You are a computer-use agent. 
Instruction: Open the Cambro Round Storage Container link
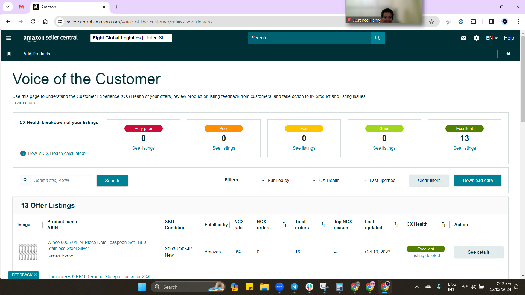point(100,276)
